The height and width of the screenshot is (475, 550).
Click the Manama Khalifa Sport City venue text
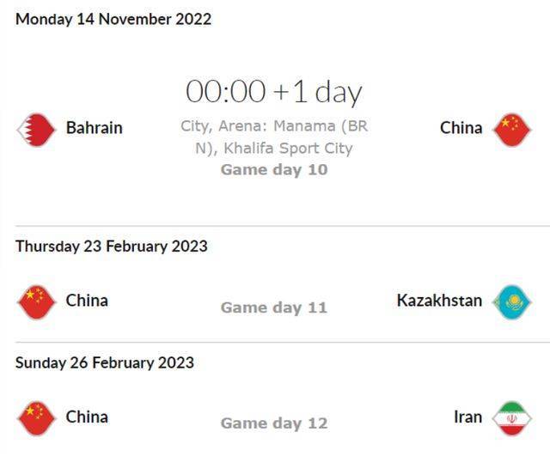[x=274, y=137]
